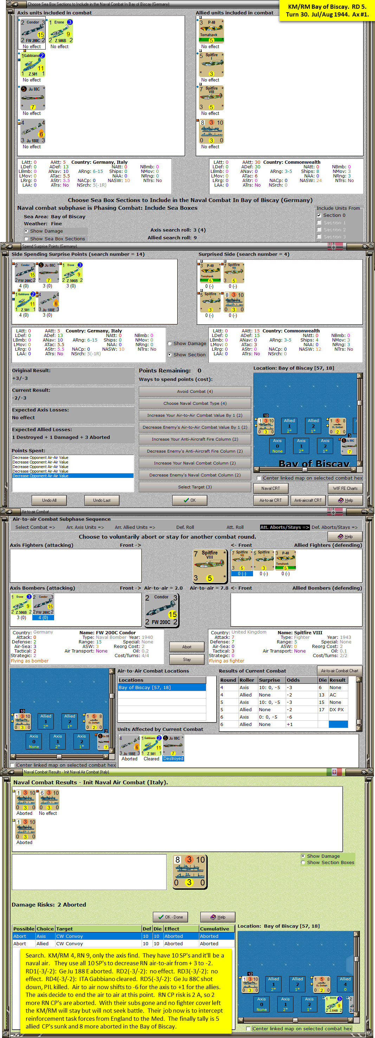
Task: Open the Air-to-air Combat Chart
Action: tap(340, 670)
